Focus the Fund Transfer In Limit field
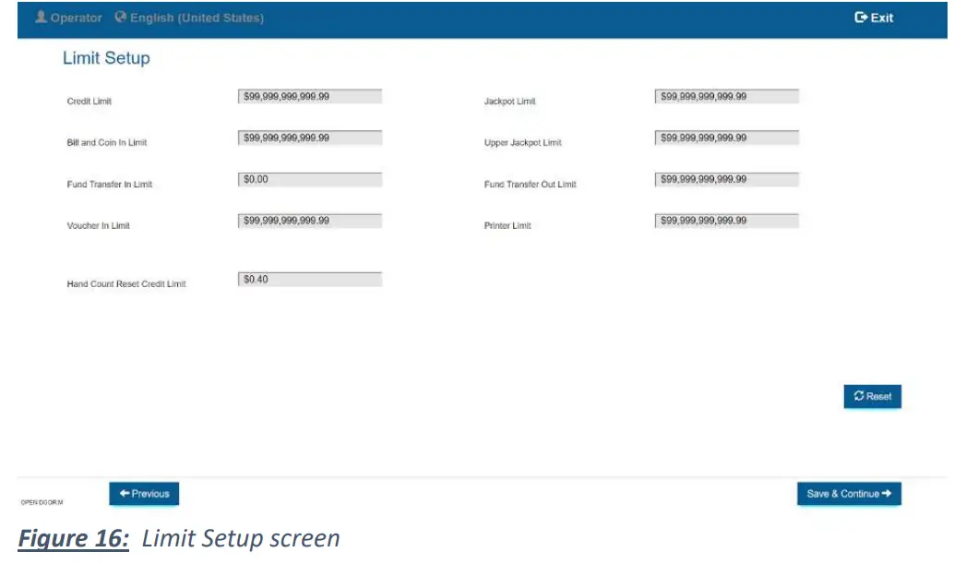The height and width of the screenshot is (576, 954). (x=310, y=180)
